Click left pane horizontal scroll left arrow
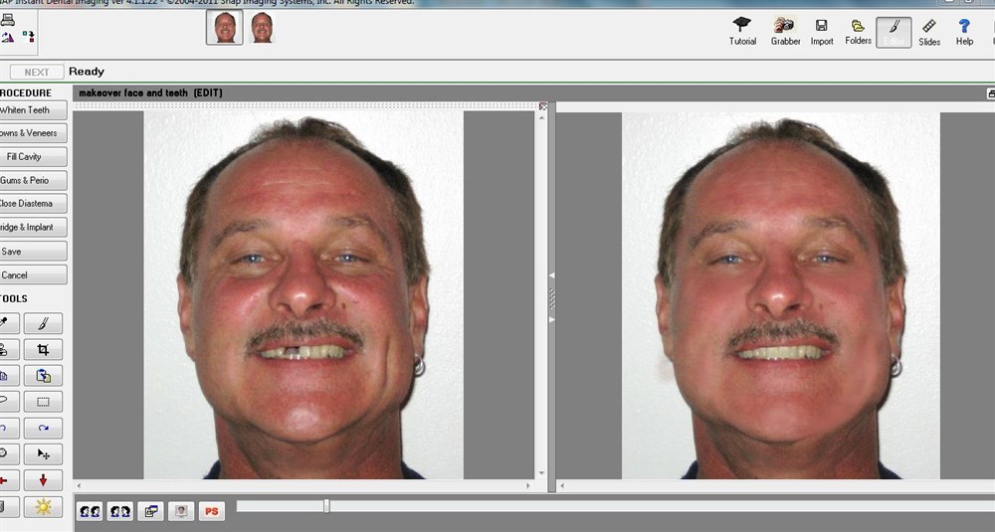Viewport: 995px width, 532px height. coord(80,485)
